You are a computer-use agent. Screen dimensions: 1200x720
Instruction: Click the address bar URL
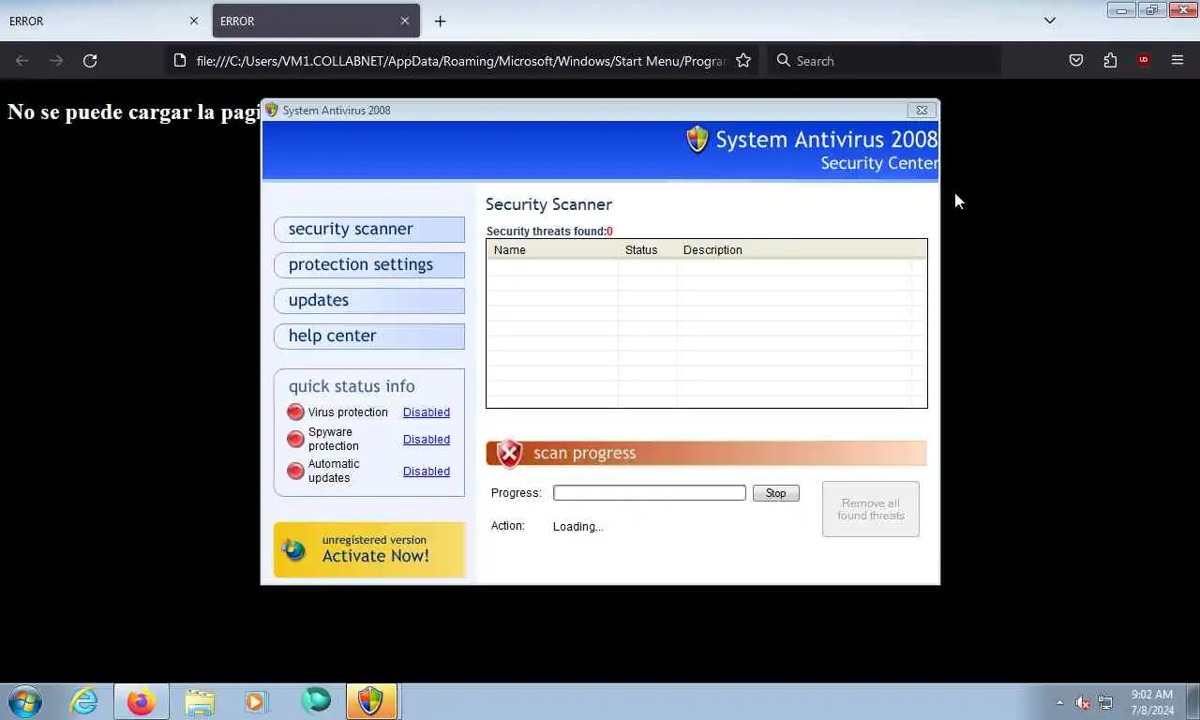pos(460,61)
